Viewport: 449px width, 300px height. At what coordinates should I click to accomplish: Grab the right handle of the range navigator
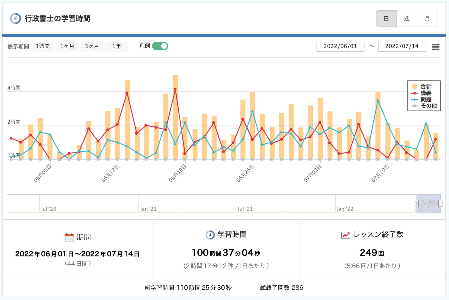click(440, 203)
